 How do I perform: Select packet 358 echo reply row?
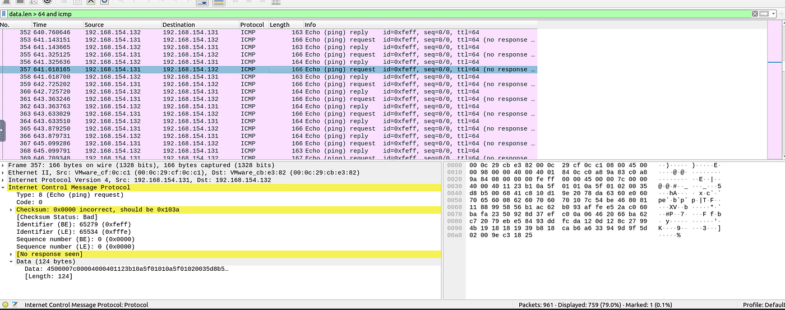click(269, 77)
